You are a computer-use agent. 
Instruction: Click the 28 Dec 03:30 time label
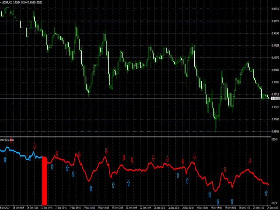click(x=160, y=208)
